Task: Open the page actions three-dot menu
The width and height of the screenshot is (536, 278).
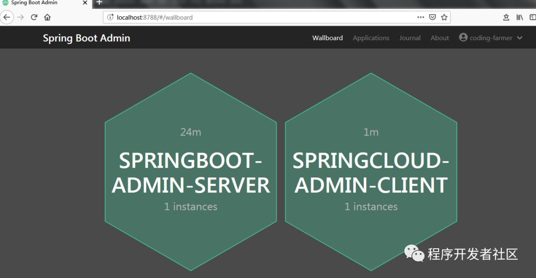Action: [421, 17]
